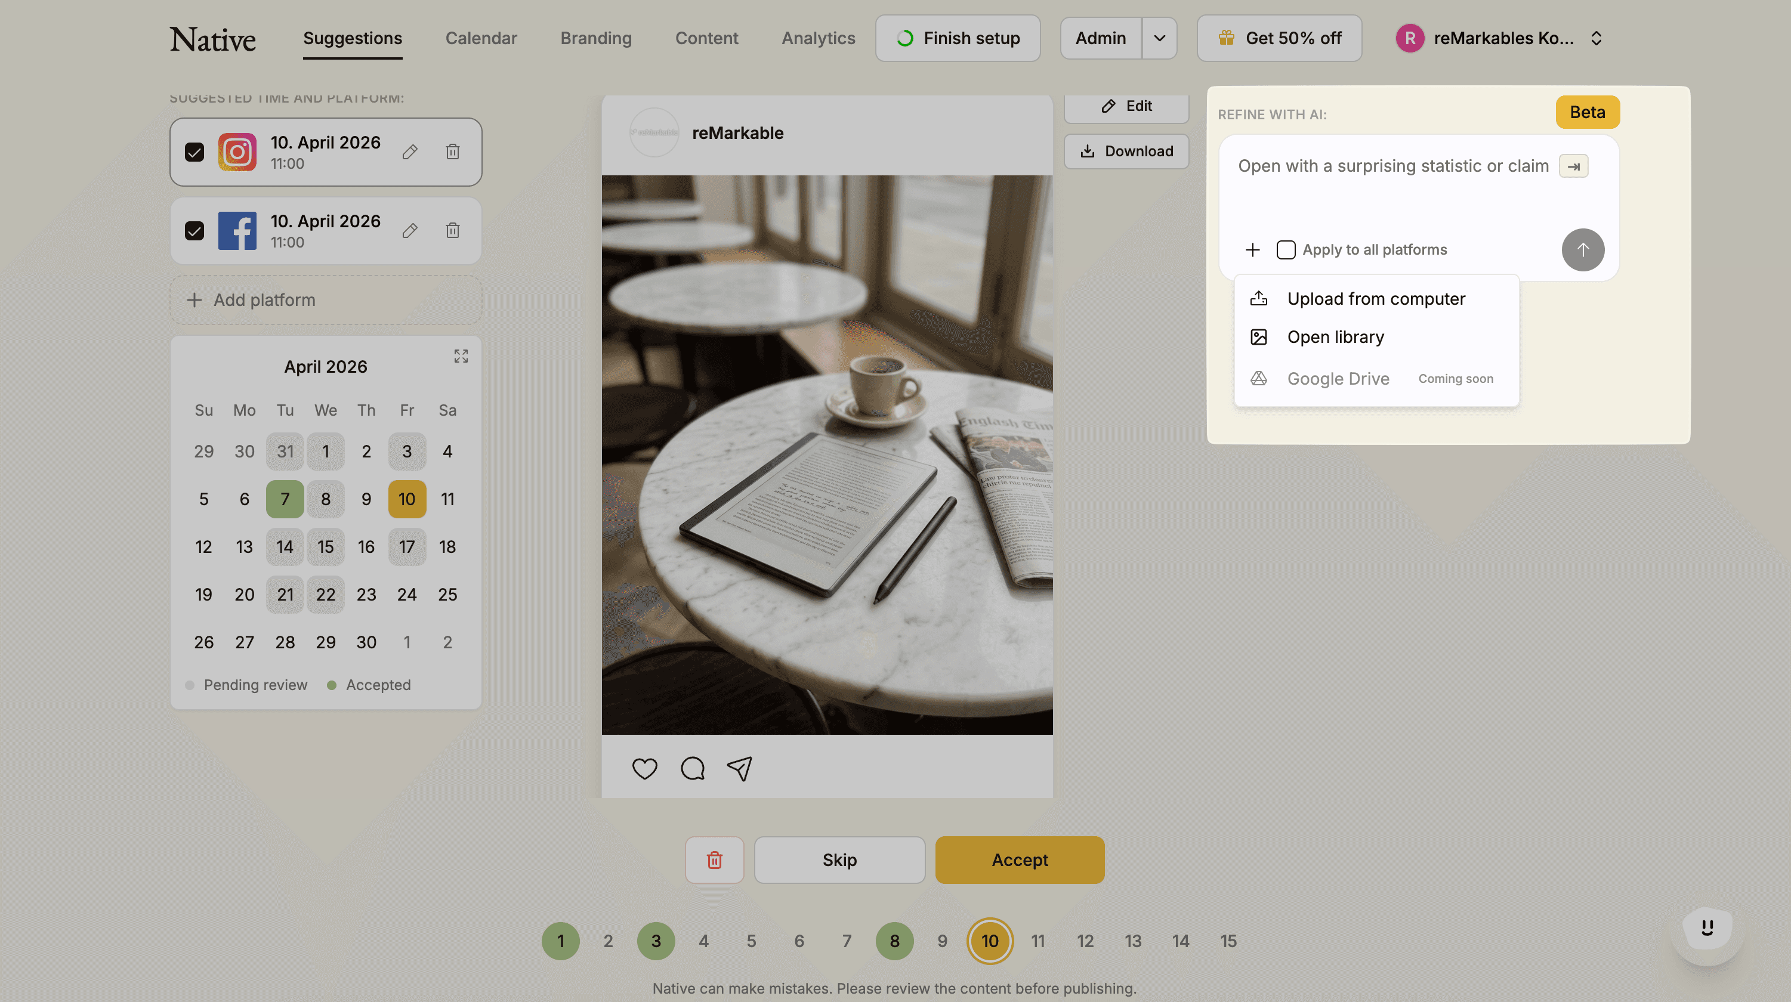Click the plus attachment icon in AI box
Viewport: 1791px width, 1002px height.
[1252, 249]
